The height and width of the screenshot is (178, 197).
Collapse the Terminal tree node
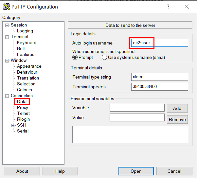pos(7,37)
